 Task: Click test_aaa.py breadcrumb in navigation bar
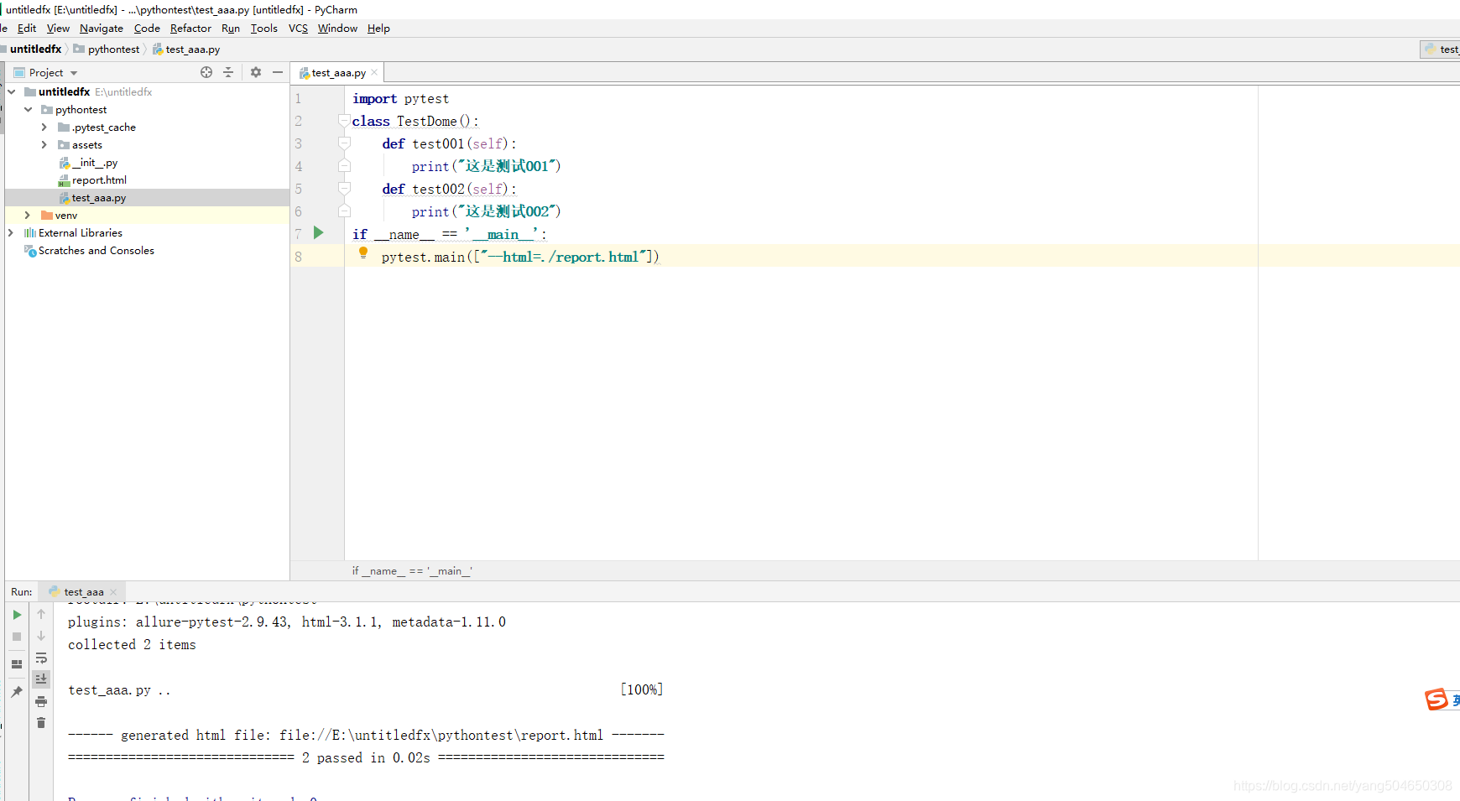[x=186, y=49]
